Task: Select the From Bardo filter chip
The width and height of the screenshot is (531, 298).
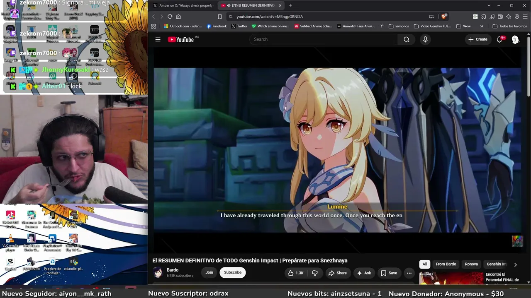Action: 446,264
